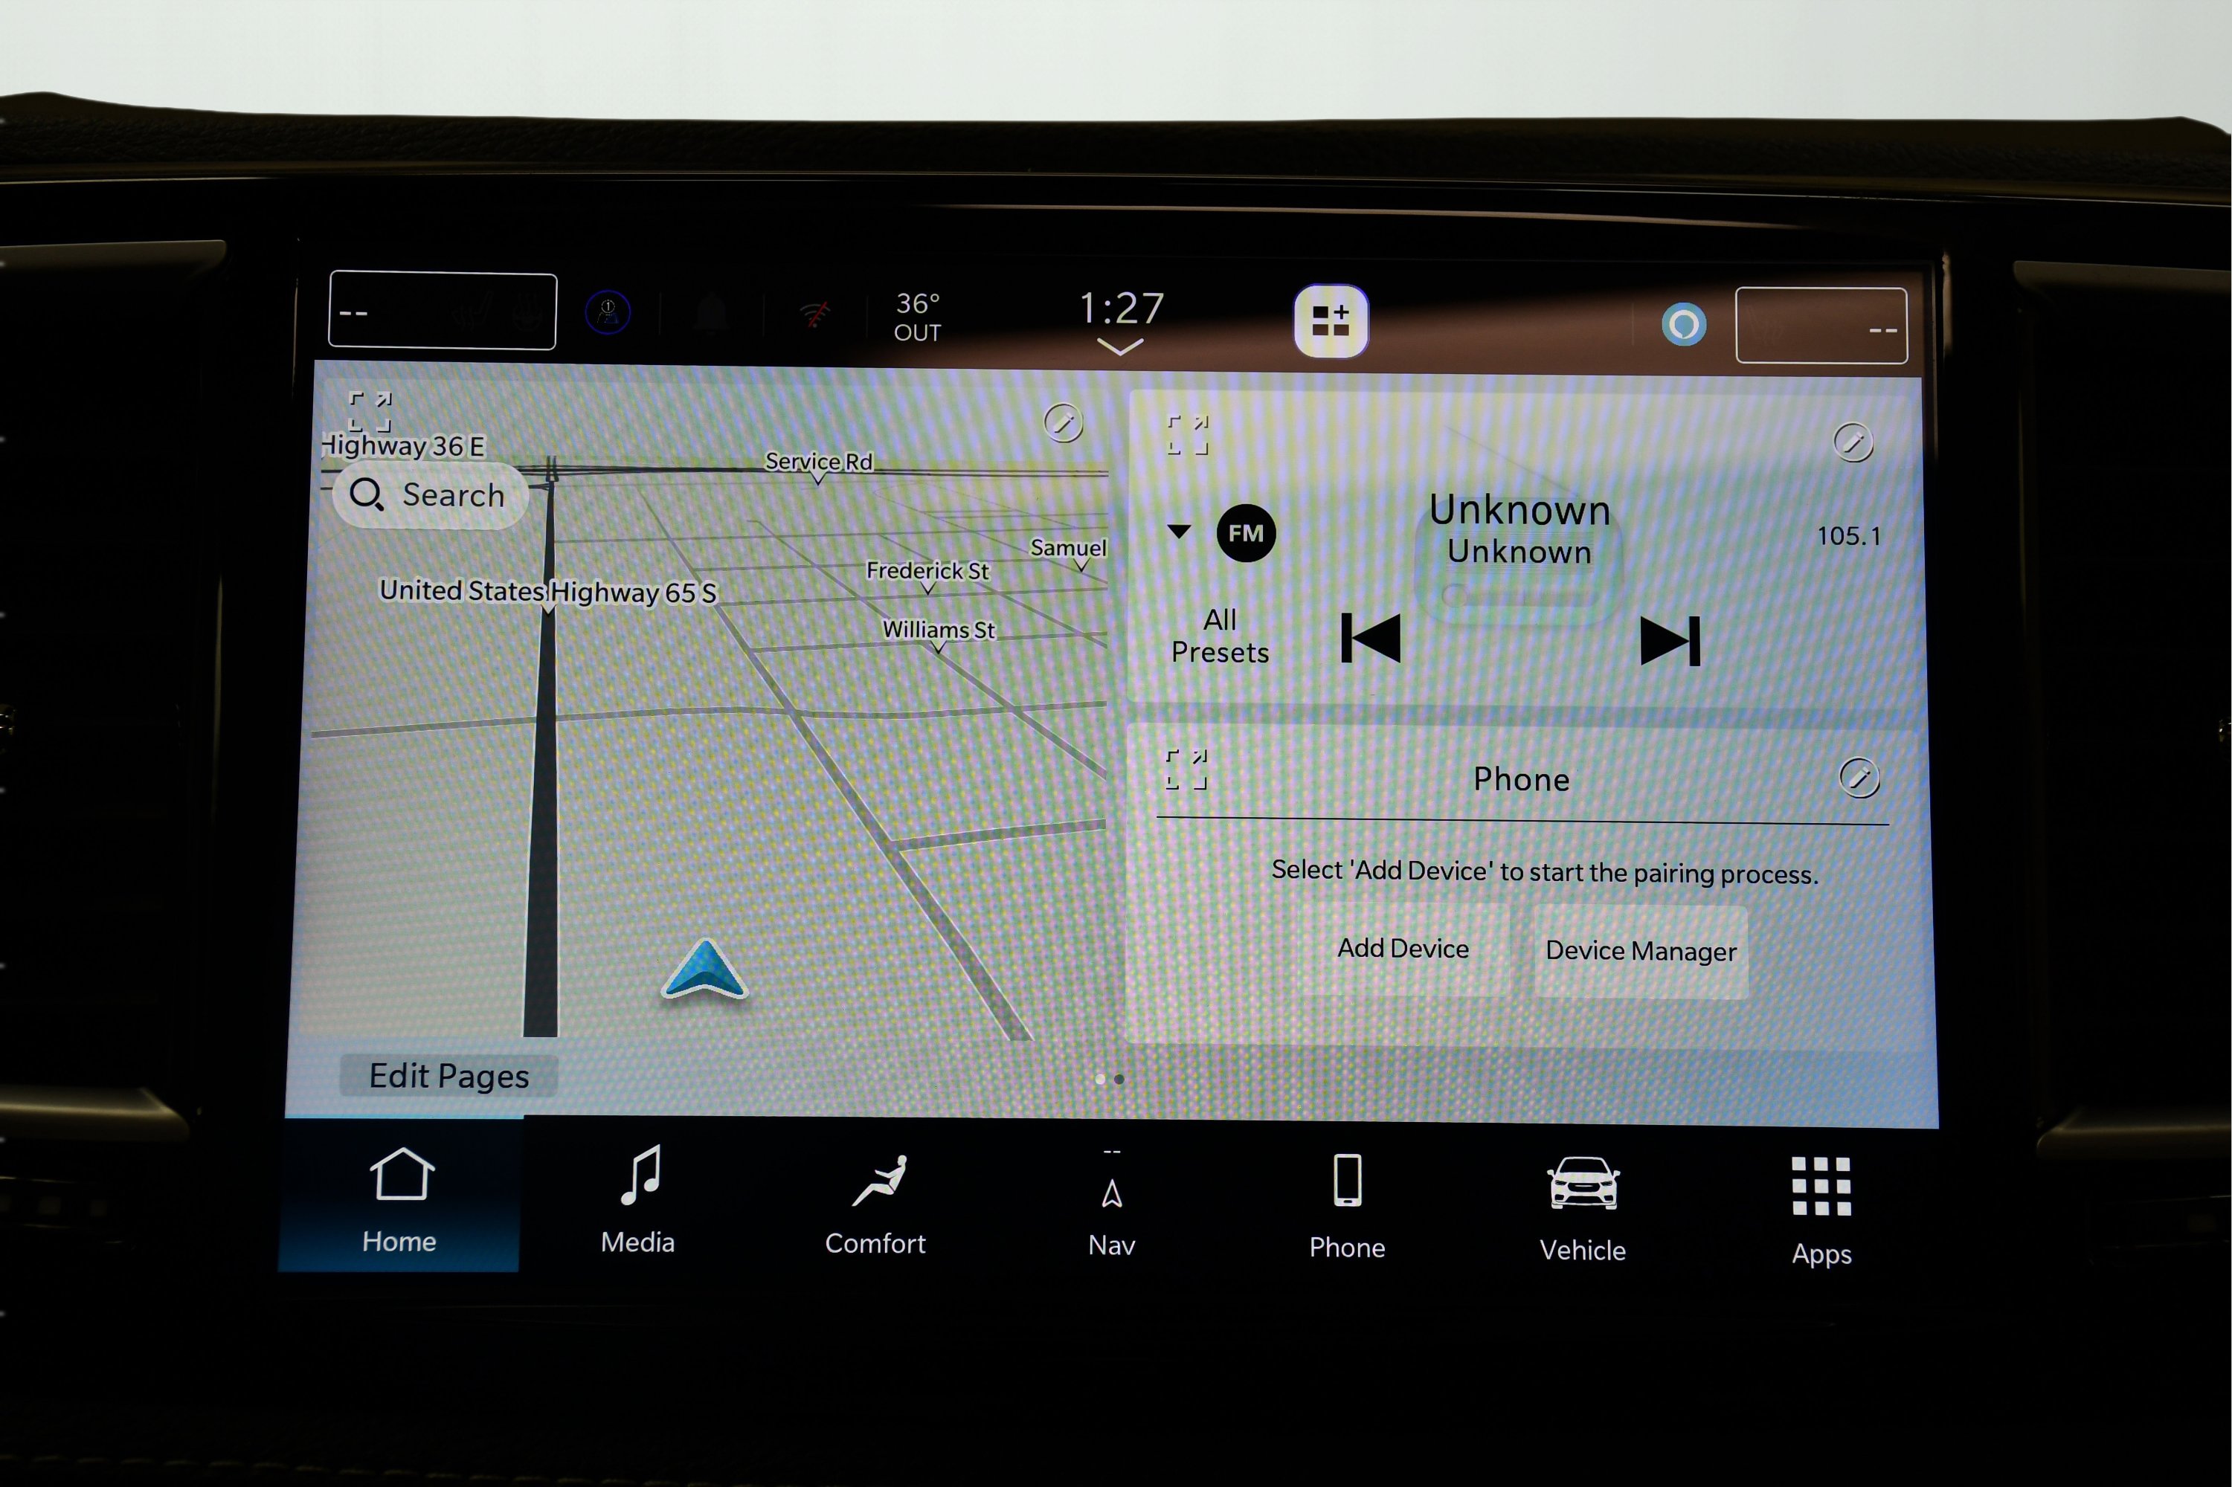This screenshot has height=1487, width=2232.
Task: Click Add Device to pair phone
Action: pos(1399,949)
